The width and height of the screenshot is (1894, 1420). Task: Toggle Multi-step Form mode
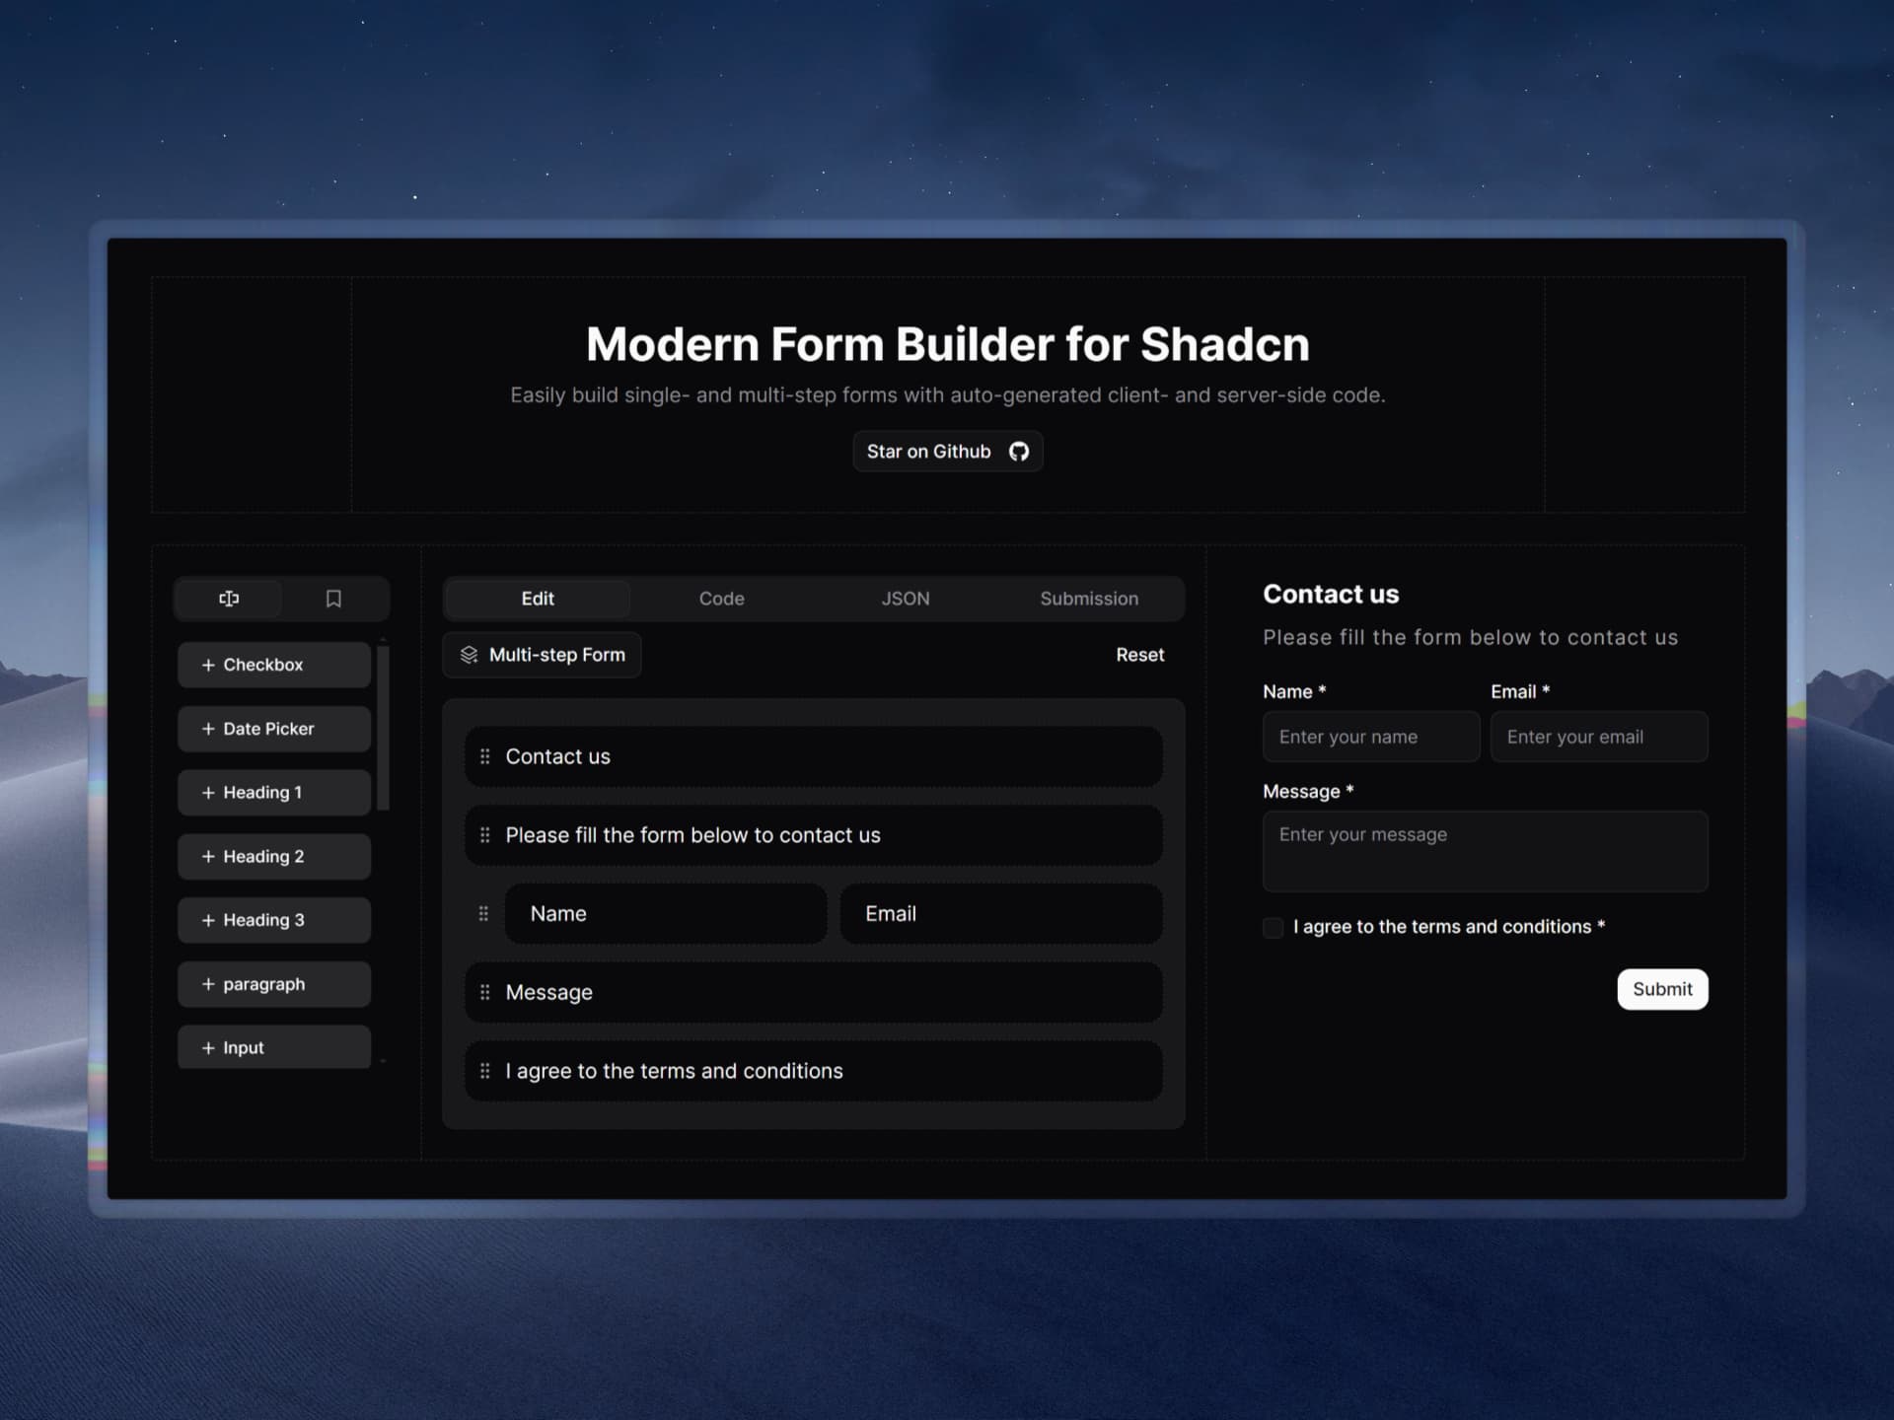point(541,654)
